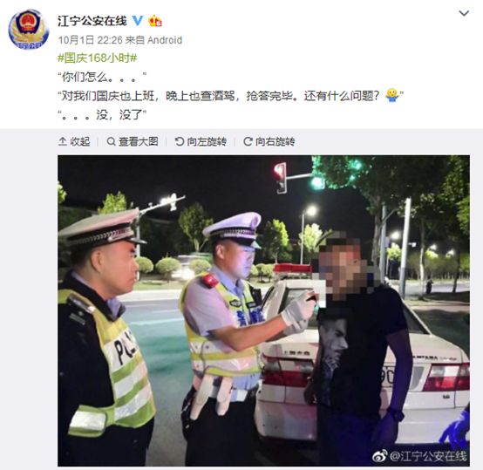Open the post options chevron menu

pos(464,13)
